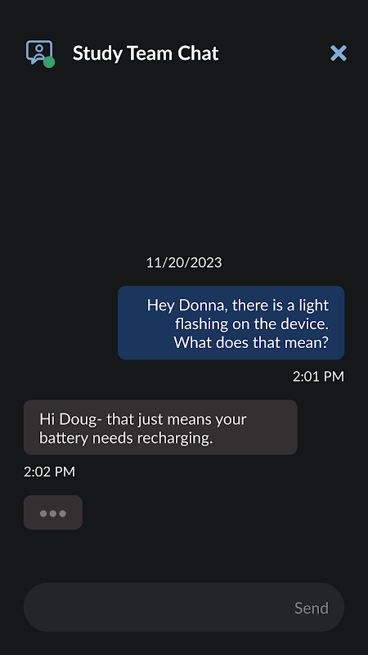This screenshot has height=655, width=368.
Task: Select the blue 'Hey Donna' message bubble
Action: pos(231,323)
